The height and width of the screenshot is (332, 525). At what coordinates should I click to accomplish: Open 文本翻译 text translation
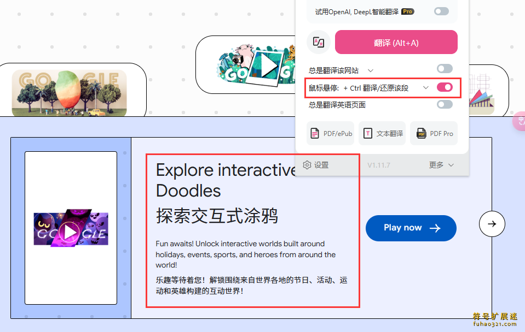[x=382, y=133]
